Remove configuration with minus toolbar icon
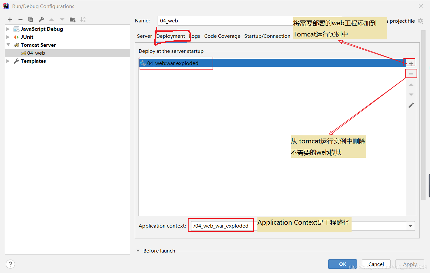430x273 pixels. pos(20,20)
